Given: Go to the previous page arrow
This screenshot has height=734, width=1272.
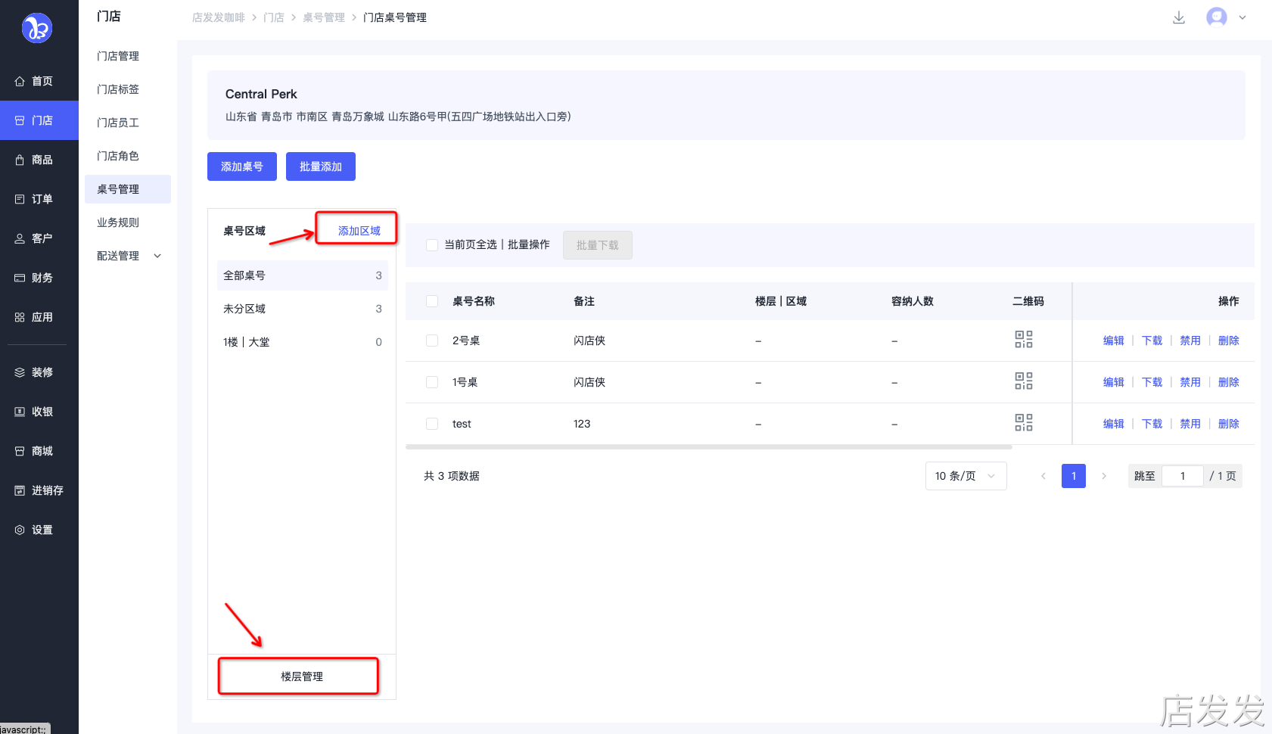Looking at the screenshot, I should point(1043,476).
